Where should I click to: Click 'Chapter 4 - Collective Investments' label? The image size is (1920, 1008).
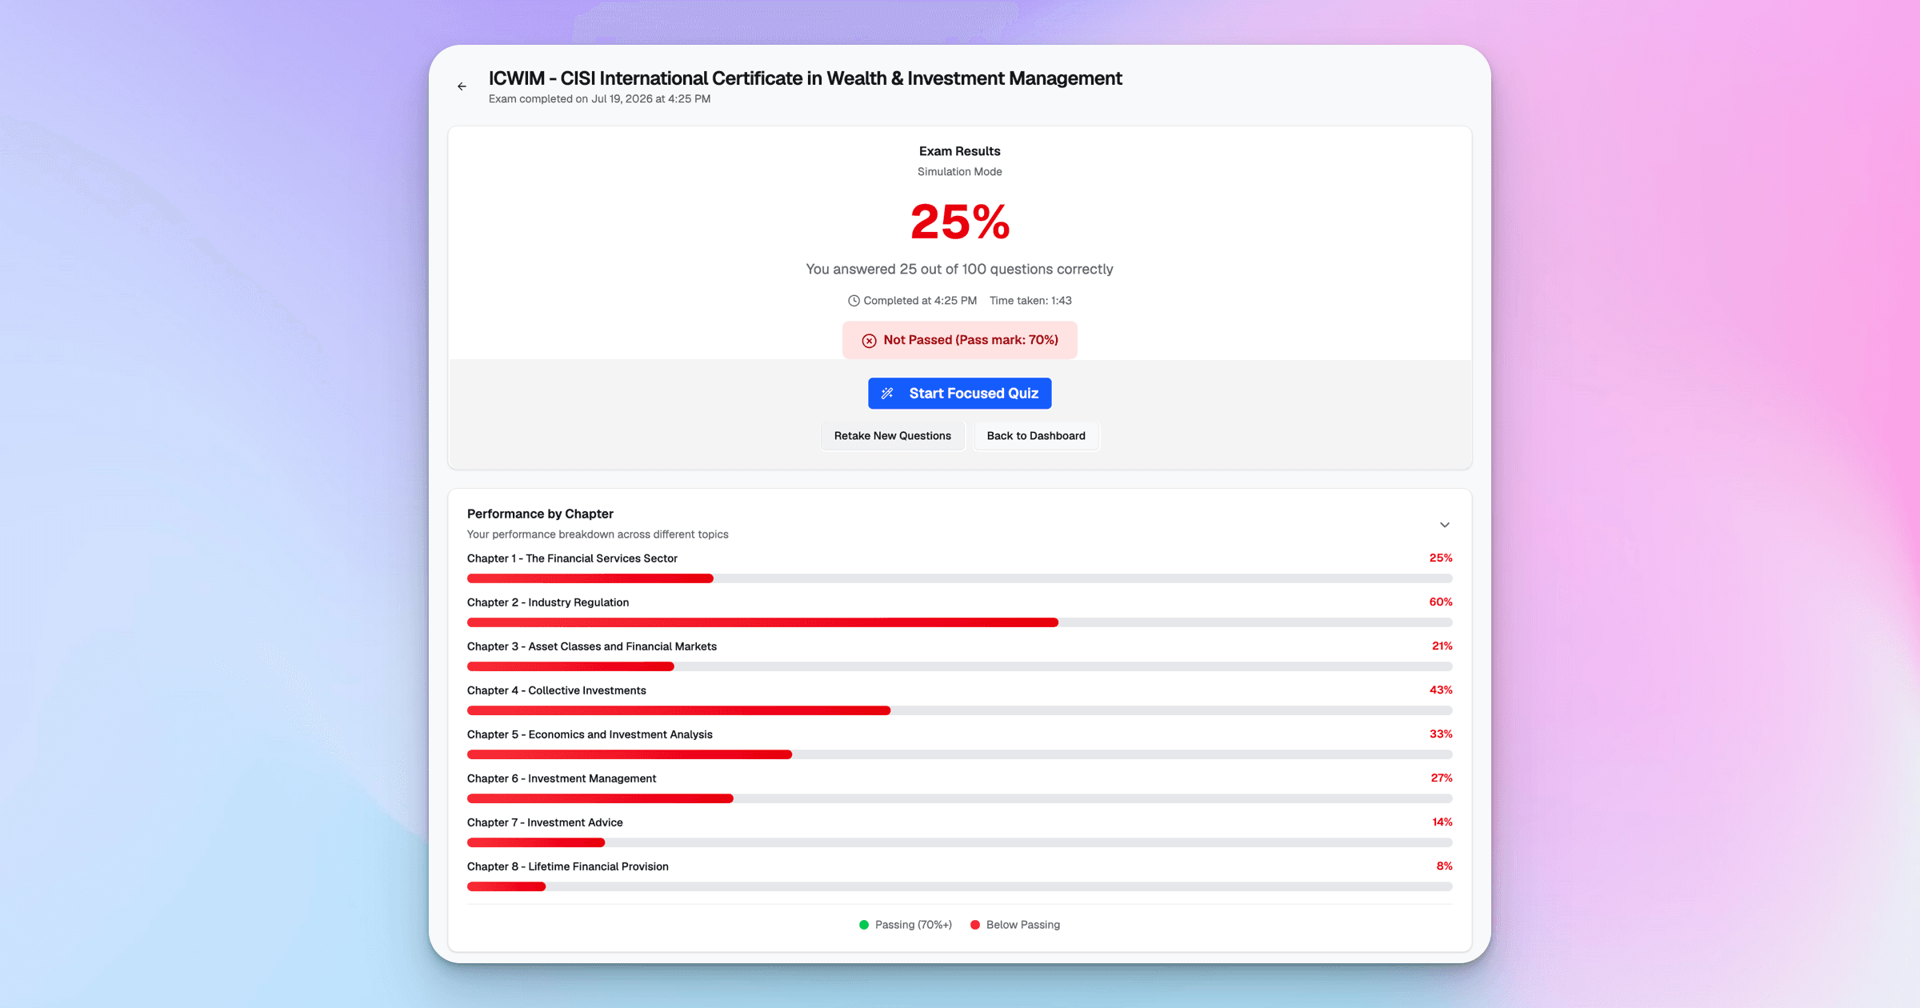click(x=557, y=690)
